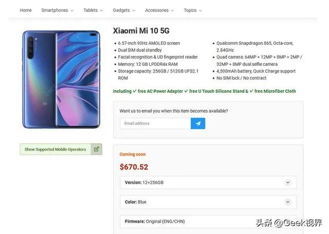Click the Coming soon label

point(132,154)
